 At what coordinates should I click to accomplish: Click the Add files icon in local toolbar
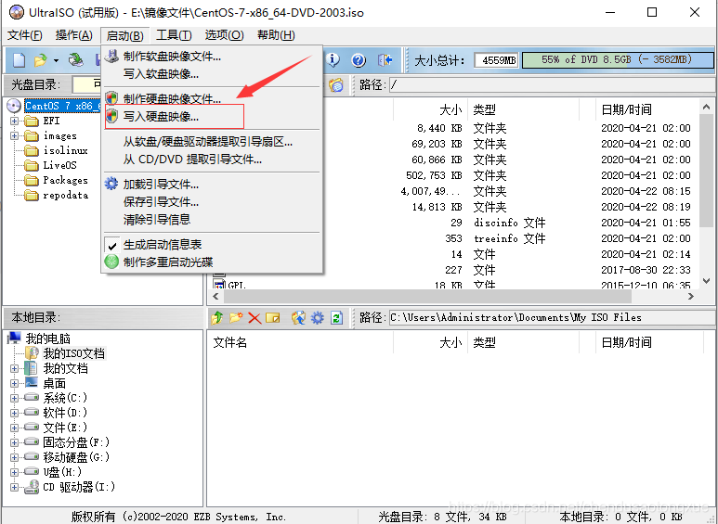tap(298, 317)
